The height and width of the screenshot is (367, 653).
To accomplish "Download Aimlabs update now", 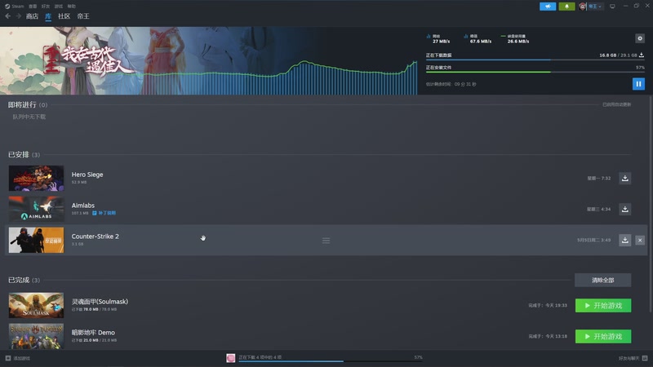I will tap(624, 209).
